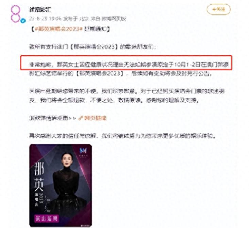This screenshot has width=249, height=228.
Task: Open the 新濠影汇 username link
Action: tap(40, 10)
